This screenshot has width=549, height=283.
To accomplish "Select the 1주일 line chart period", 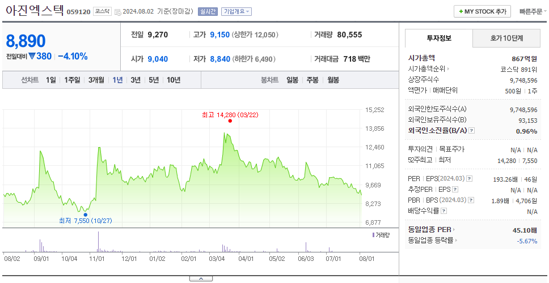I will point(72,80).
